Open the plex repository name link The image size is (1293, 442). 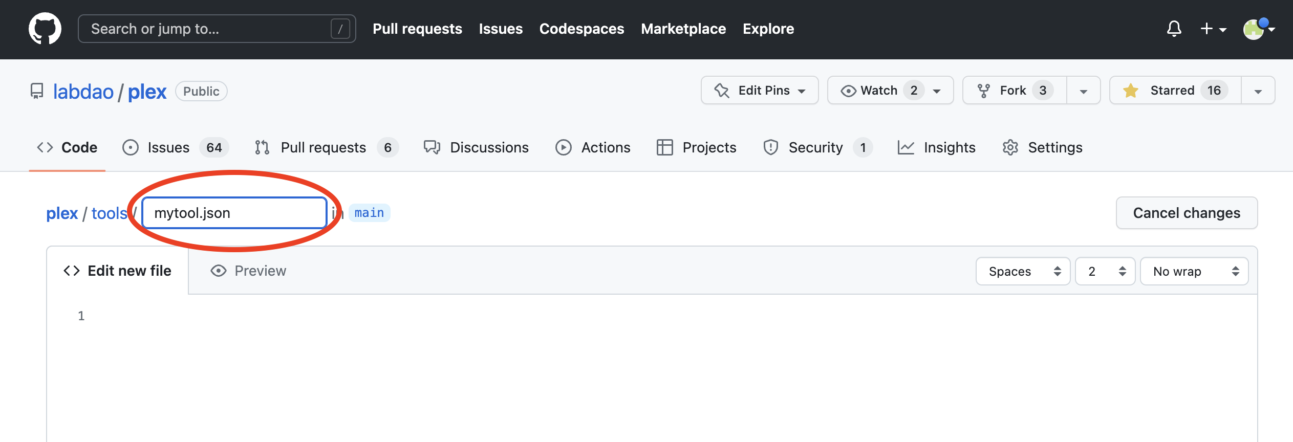[x=147, y=92]
